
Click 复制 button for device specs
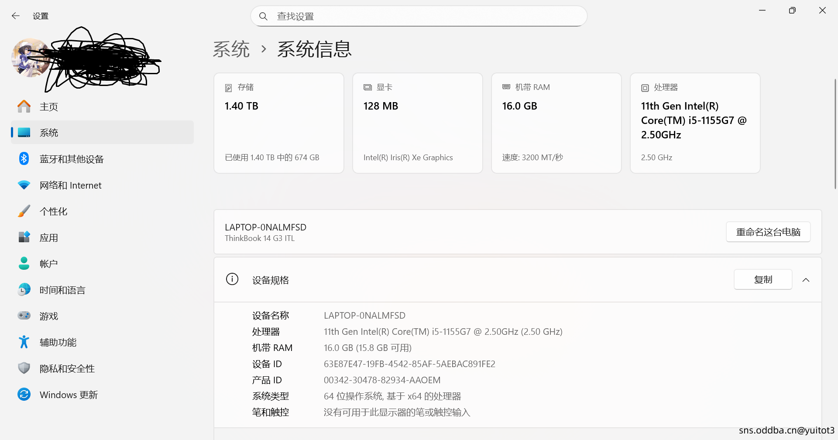[763, 279]
